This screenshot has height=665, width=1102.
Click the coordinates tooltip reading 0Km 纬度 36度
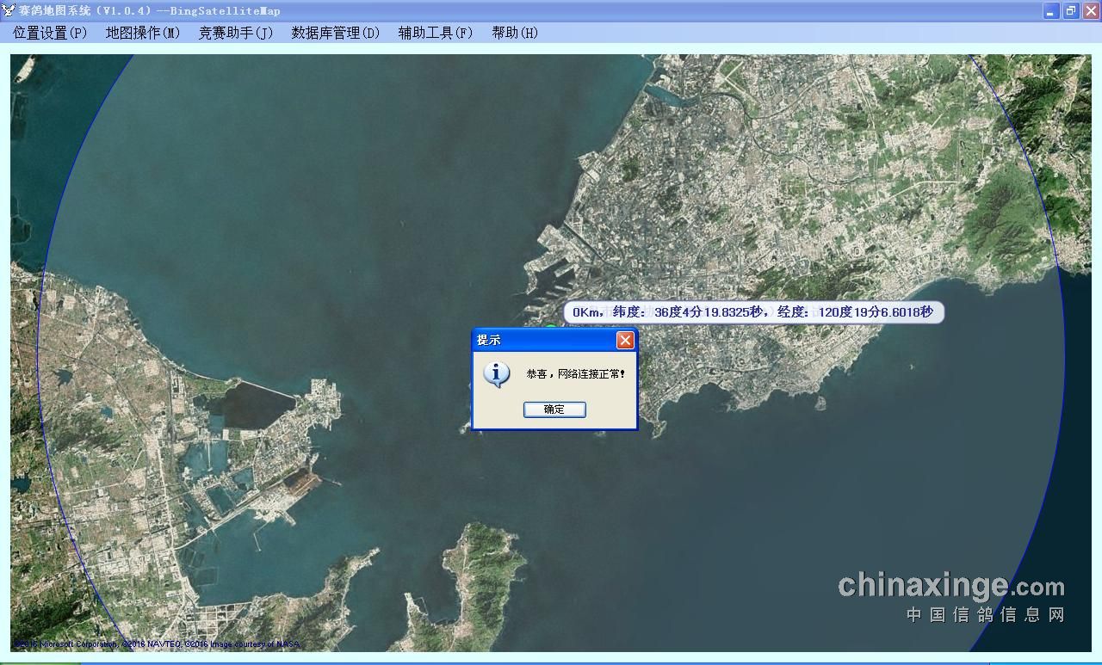coord(753,312)
